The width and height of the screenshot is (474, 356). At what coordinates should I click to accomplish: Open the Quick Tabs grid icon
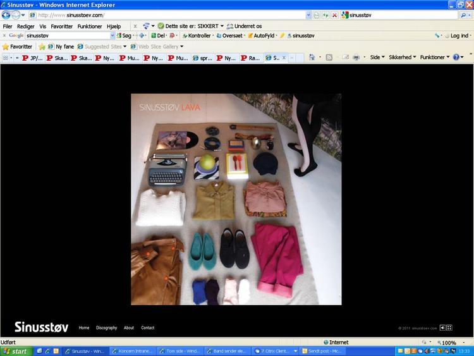coord(6,58)
